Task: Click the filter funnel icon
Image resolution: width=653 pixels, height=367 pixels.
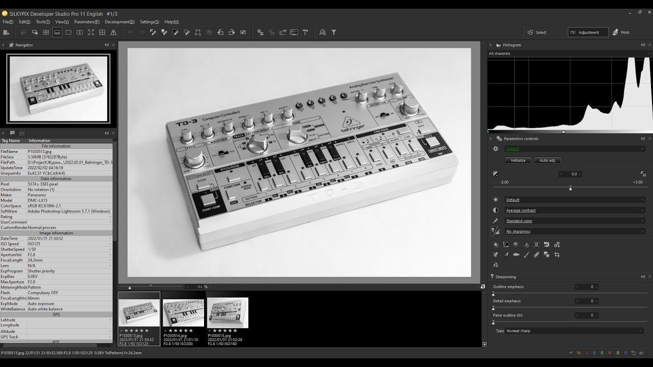Action: coord(334,32)
